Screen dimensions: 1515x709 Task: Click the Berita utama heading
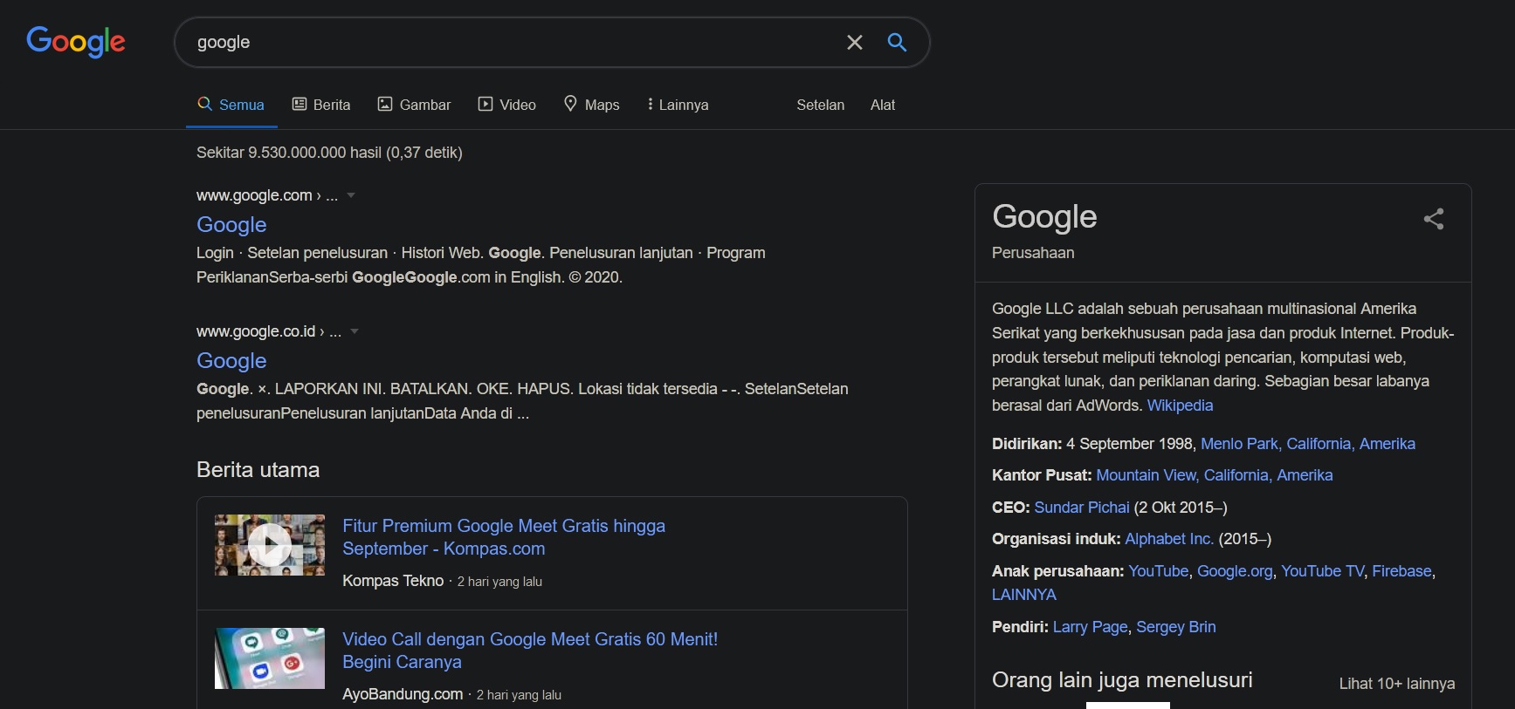258,470
